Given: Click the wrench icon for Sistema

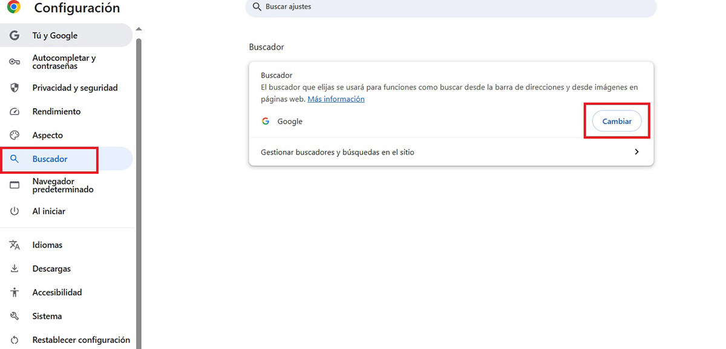Looking at the screenshot, I should point(15,316).
